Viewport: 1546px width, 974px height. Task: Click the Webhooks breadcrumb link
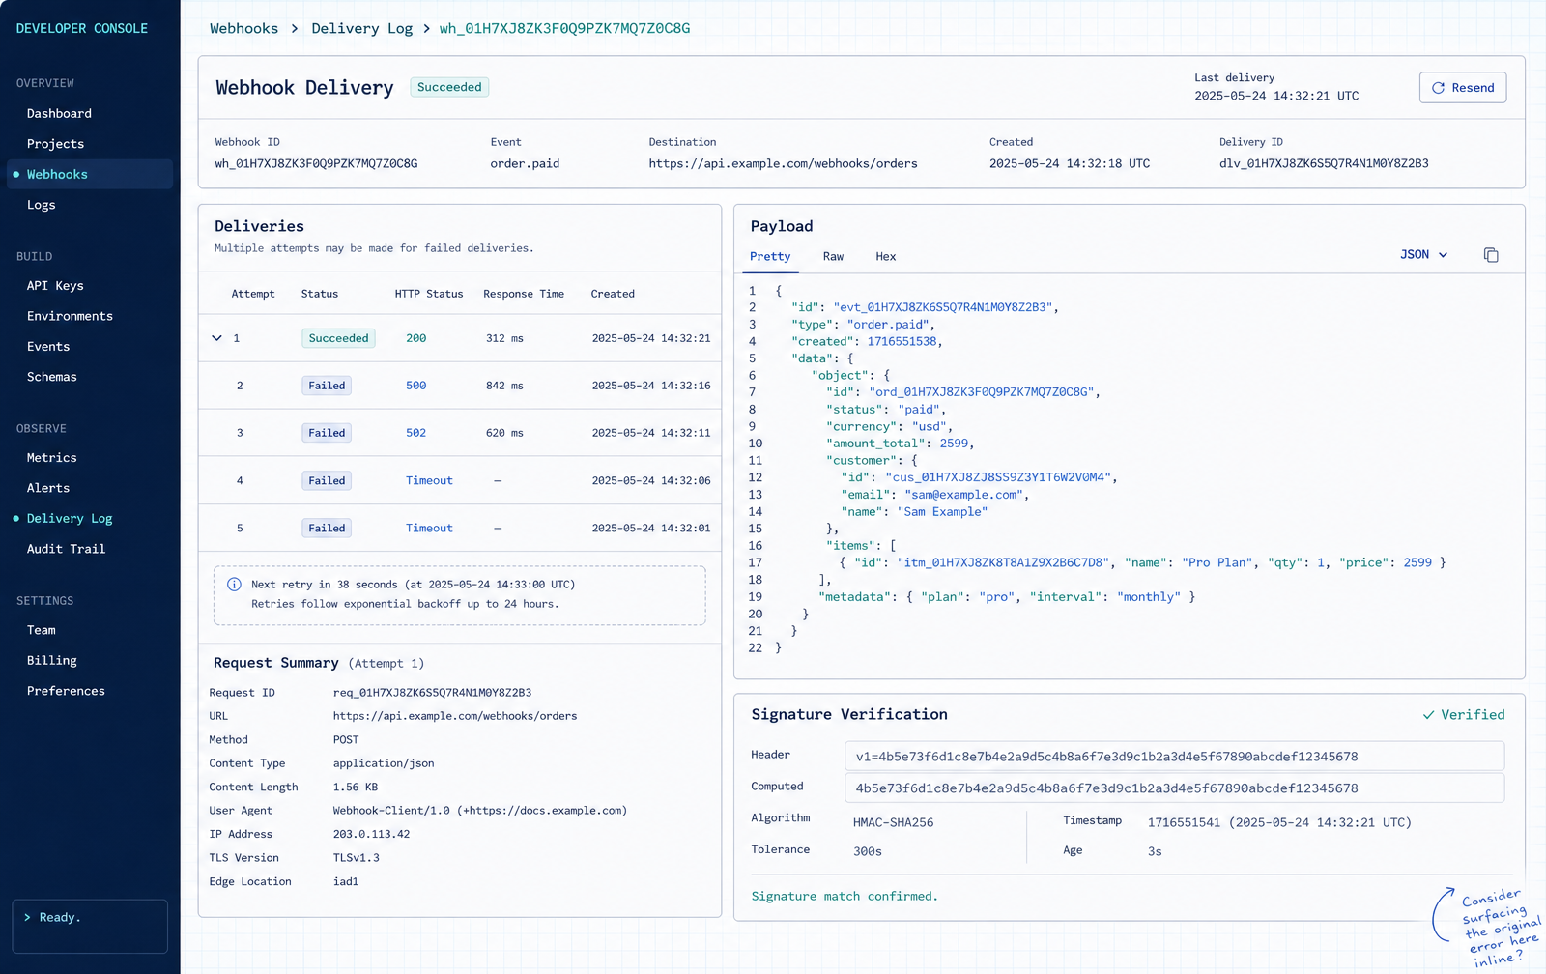[243, 29]
